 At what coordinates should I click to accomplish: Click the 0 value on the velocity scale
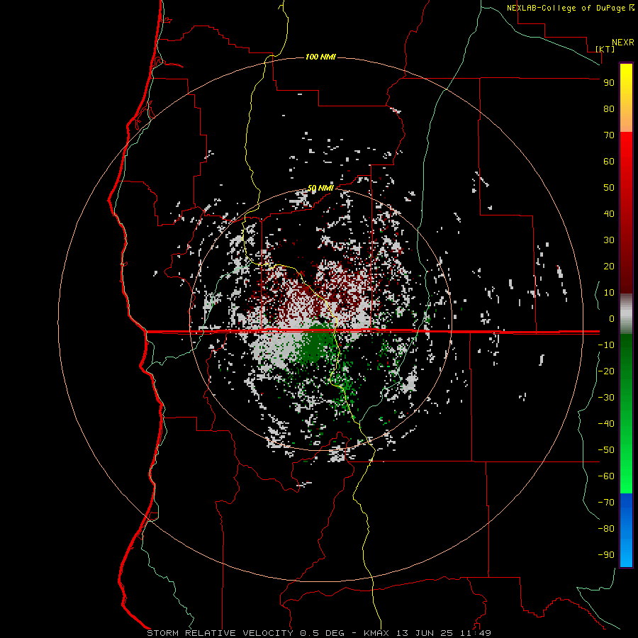[x=612, y=318]
